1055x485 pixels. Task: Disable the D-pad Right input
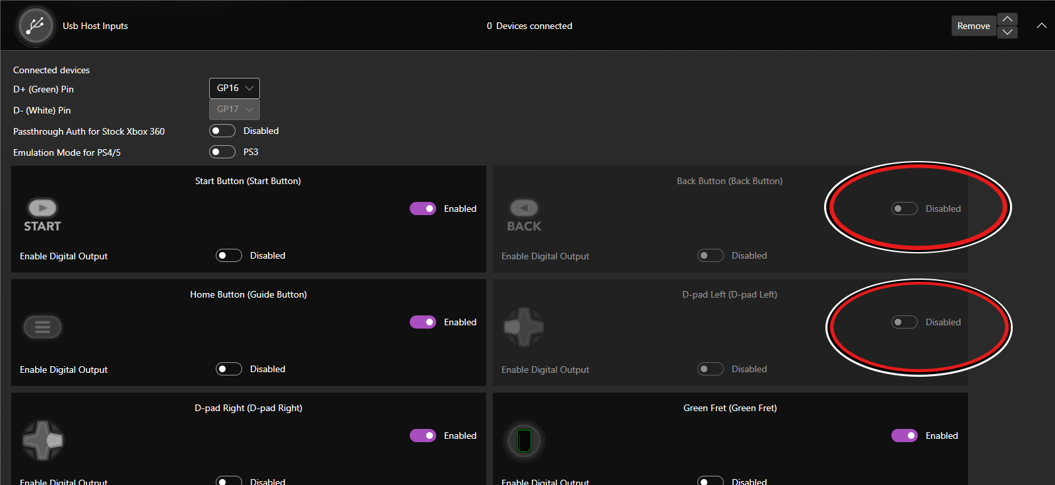tap(423, 436)
